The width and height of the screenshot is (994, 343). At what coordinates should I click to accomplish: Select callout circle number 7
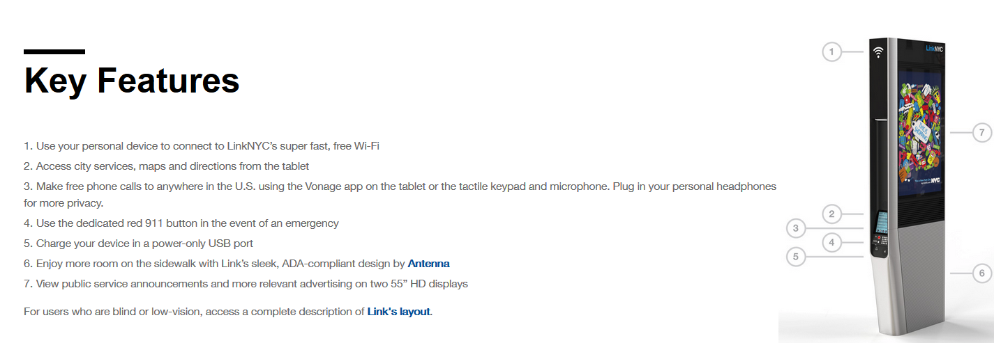[x=981, y=132]
